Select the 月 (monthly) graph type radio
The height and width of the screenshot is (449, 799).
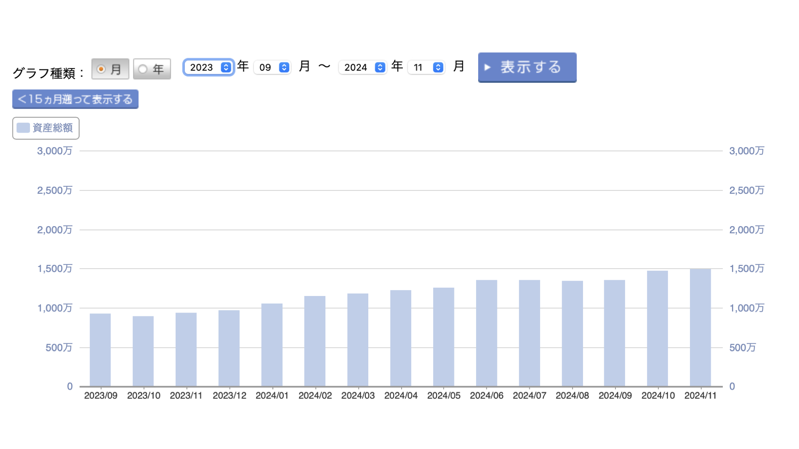[x=110, y=69]
